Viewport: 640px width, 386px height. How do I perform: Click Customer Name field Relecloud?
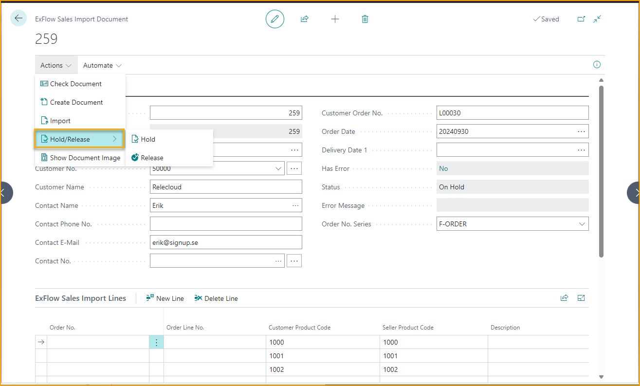click(x=226, y=187)
